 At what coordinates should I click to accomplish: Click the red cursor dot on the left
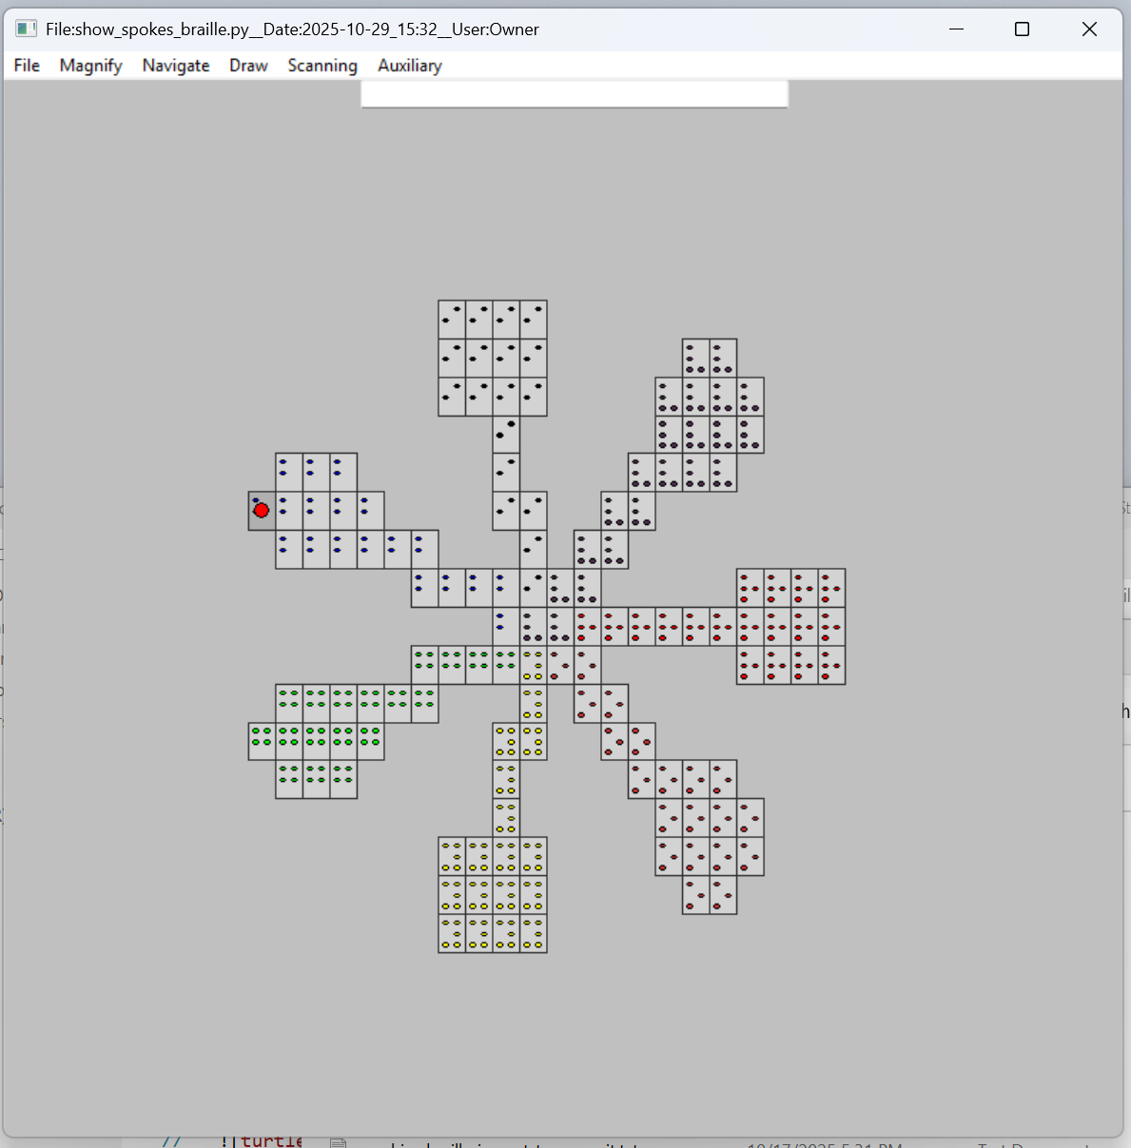point(262,511)
